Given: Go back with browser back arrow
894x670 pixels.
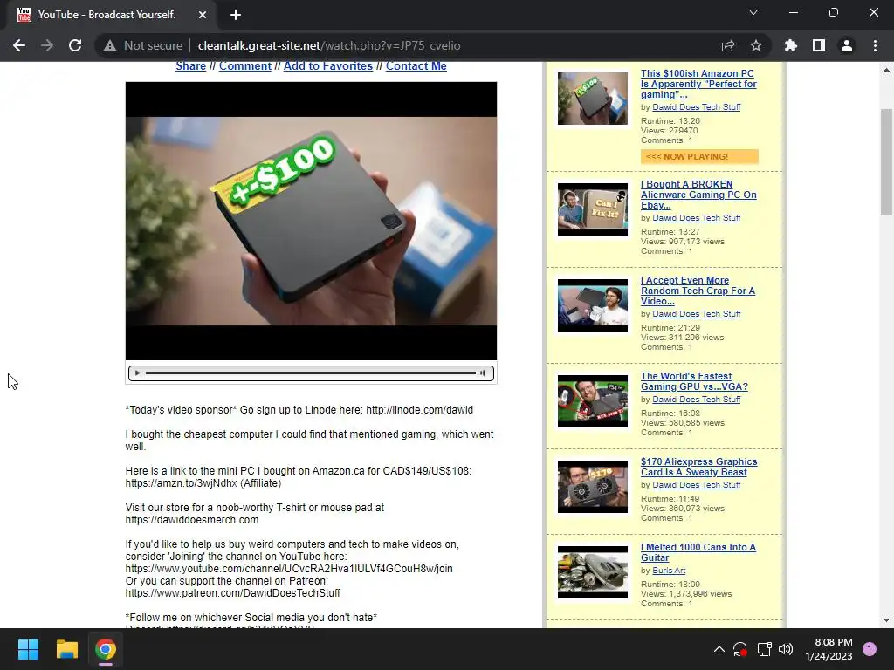Looking at the screenshot, I should point(19,45).
